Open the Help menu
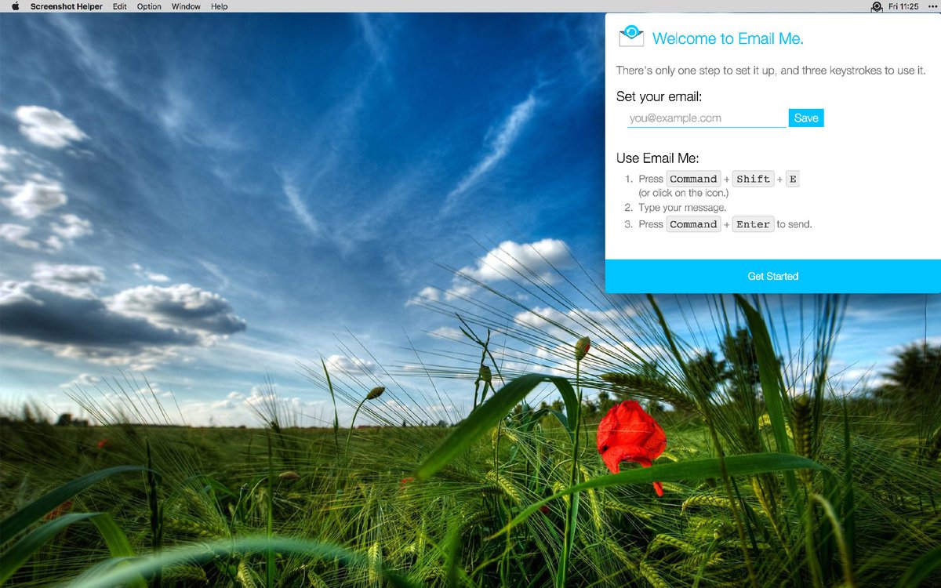 click(220, 6)
